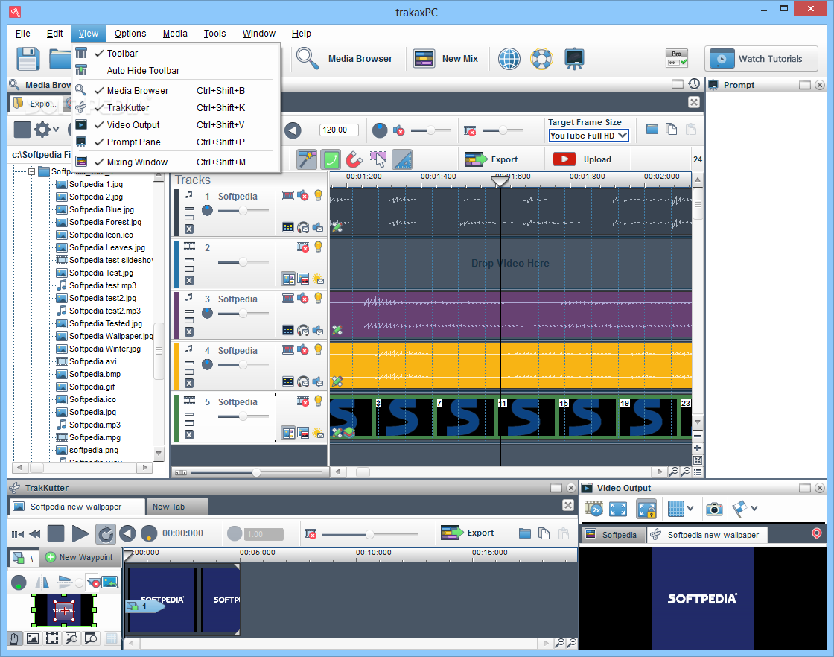Toggle the lock aspect icon in Video Output
This screenshot has width=834, height=657.
[x=646, y=509]
